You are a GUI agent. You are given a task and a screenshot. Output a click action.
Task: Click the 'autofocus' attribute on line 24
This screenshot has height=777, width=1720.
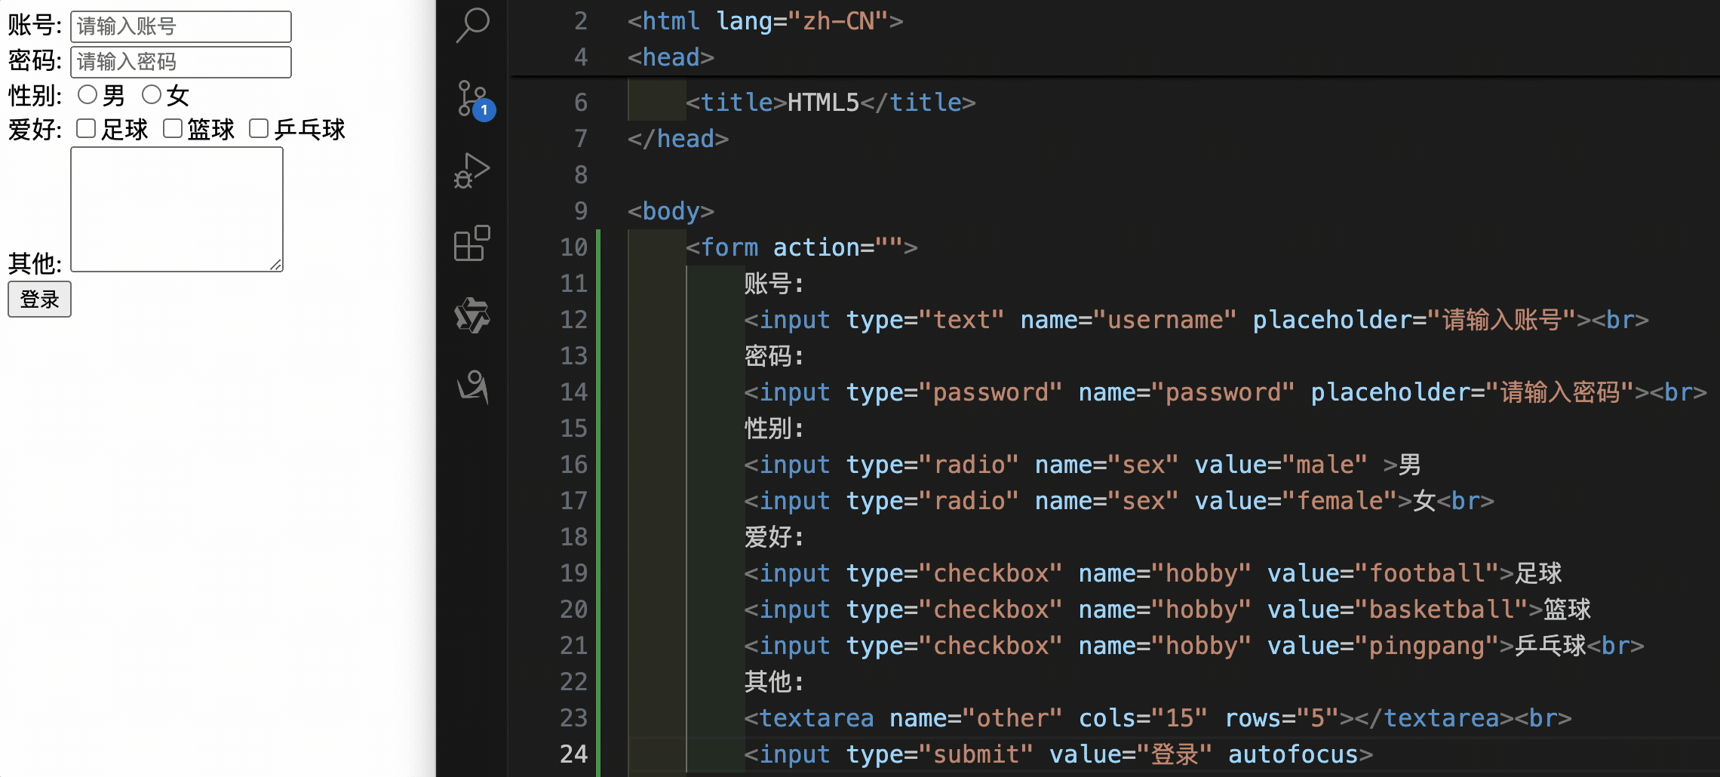[x=1294, y=754]
